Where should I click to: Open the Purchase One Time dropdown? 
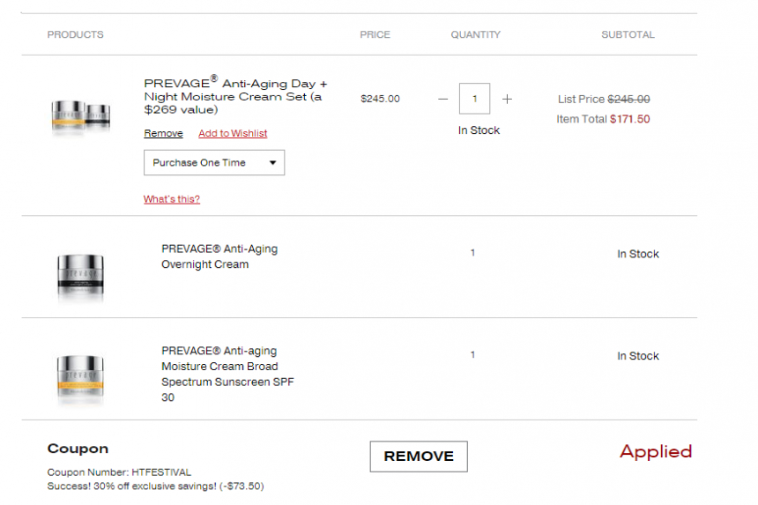point(214,162)
